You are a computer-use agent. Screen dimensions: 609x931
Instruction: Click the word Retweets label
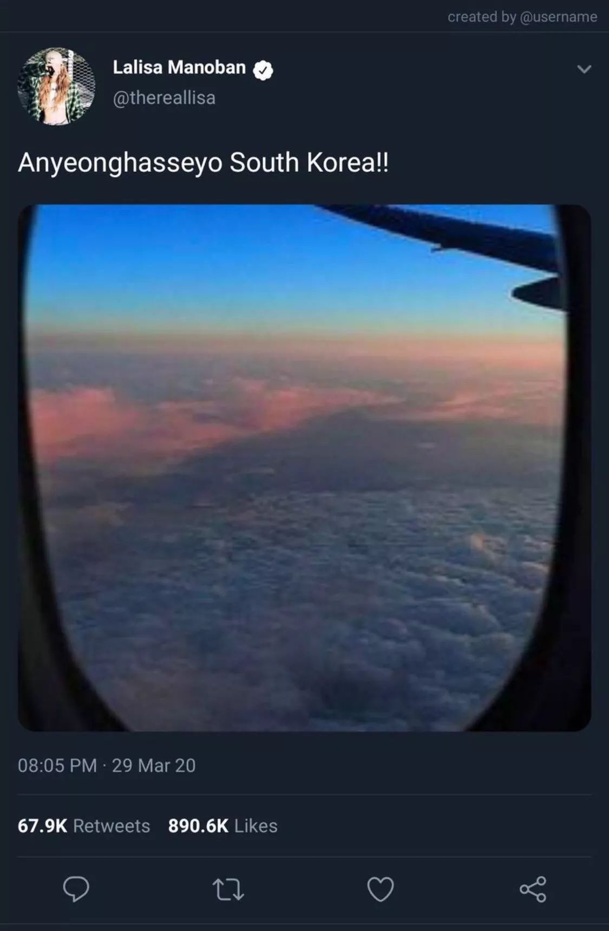click(112, 826)
